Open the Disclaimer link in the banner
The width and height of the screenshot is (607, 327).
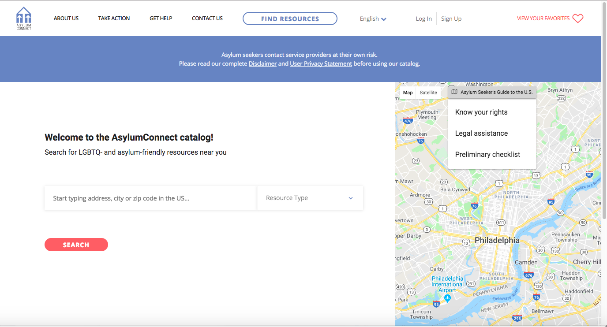coord(262,63)
